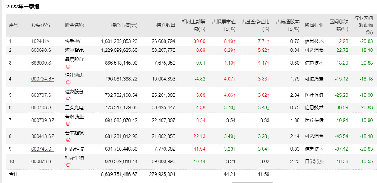
Task: Click the 2022年一季报 section title
Action: coord(23,7)
